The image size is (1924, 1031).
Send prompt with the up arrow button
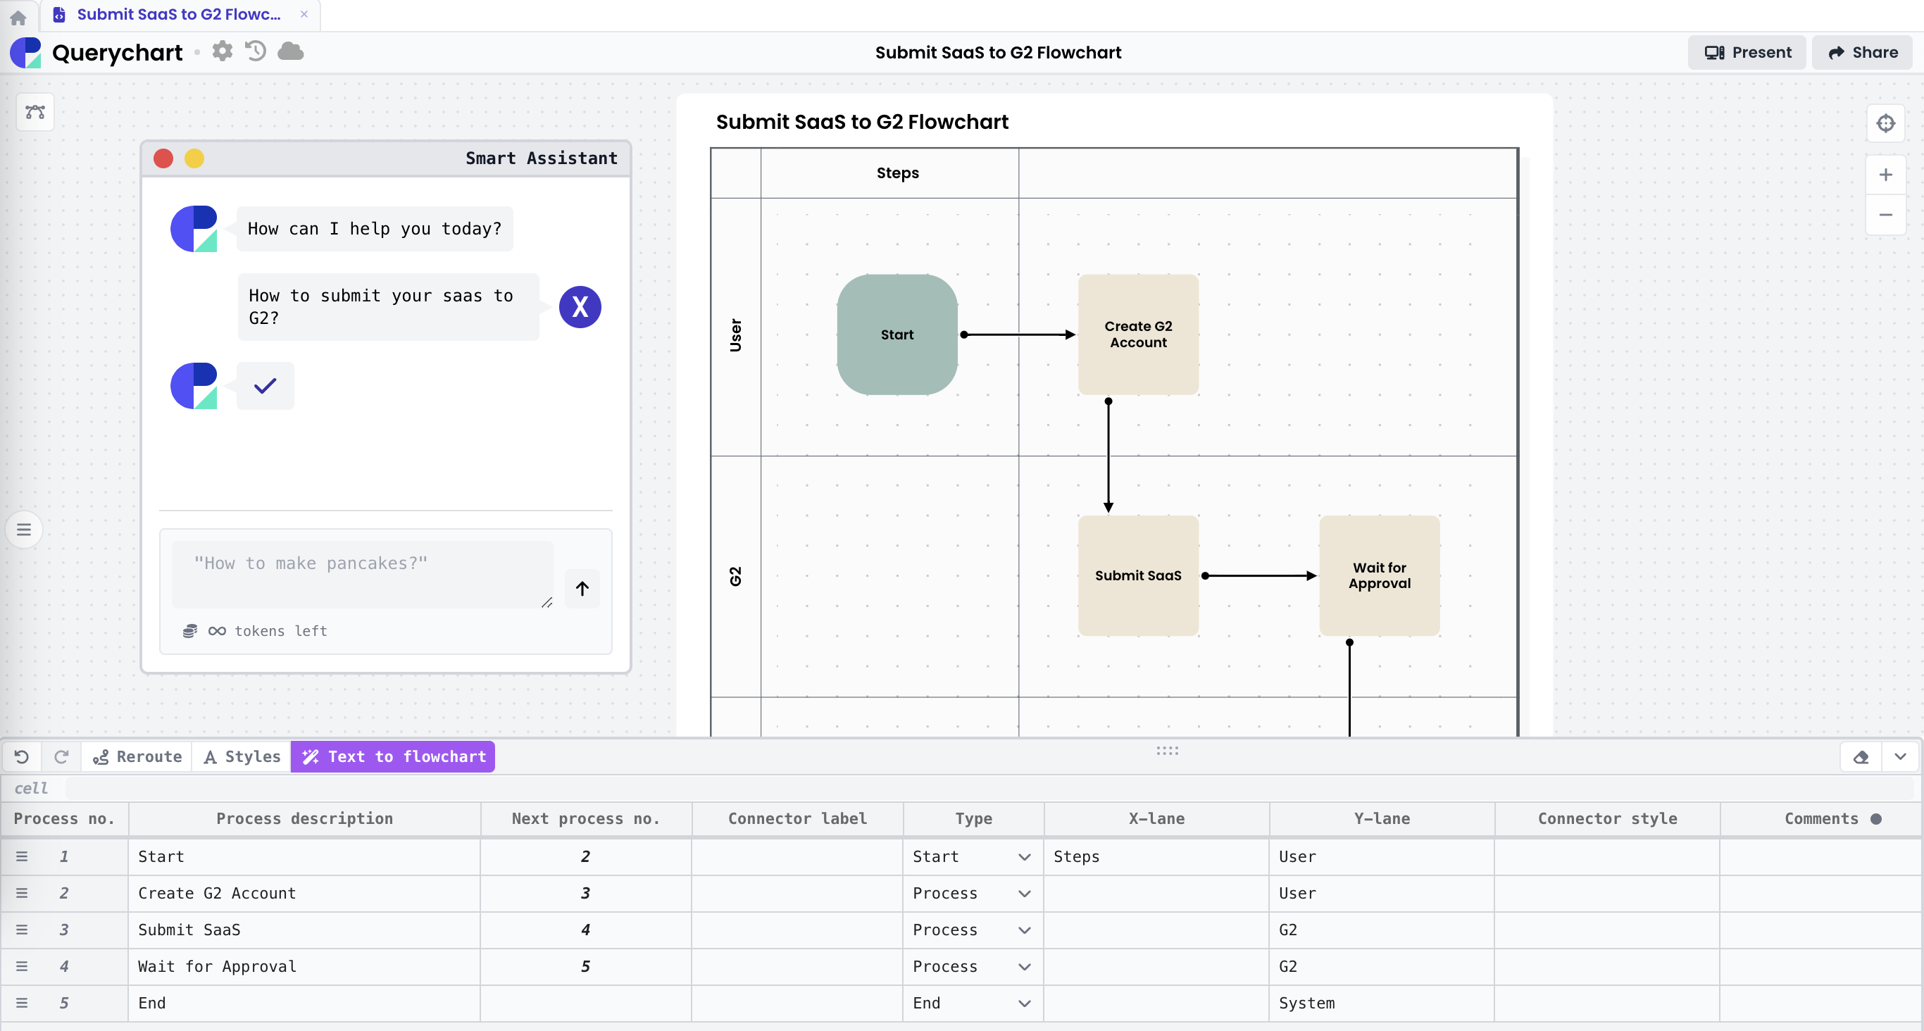582,589
